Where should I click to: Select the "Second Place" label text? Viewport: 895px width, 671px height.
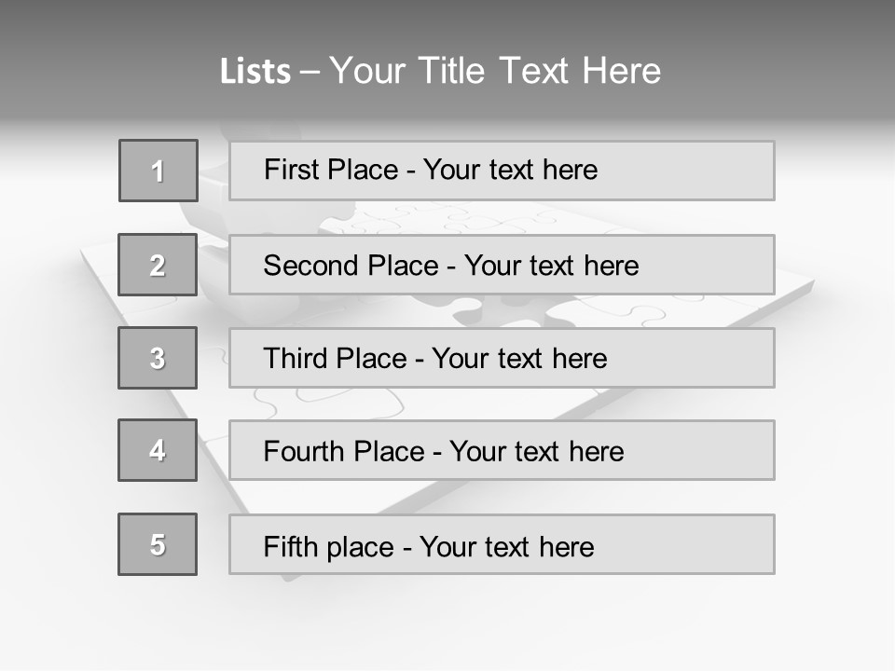[x=350, y=266]
